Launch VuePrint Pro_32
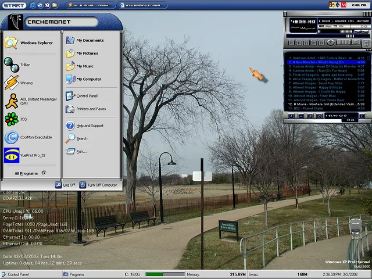 (32, 155)
